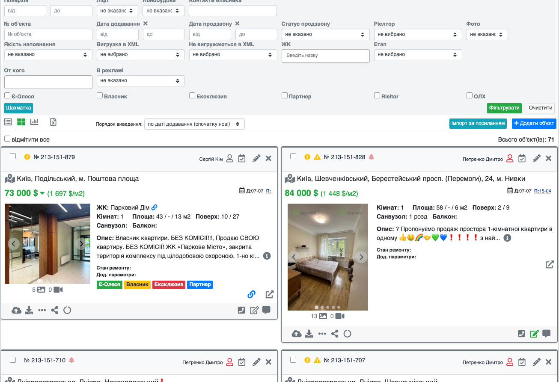Edit listing 213-151-707 with pencil icon
559x382 pixels.
pyautogui.click(x=537, y=362)
